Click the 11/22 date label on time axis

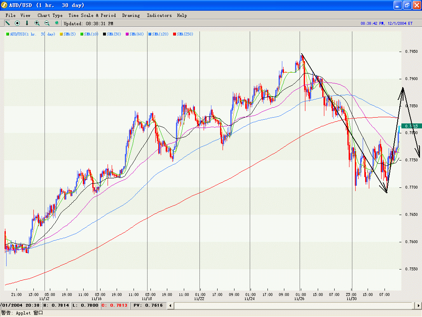point(199,299)
